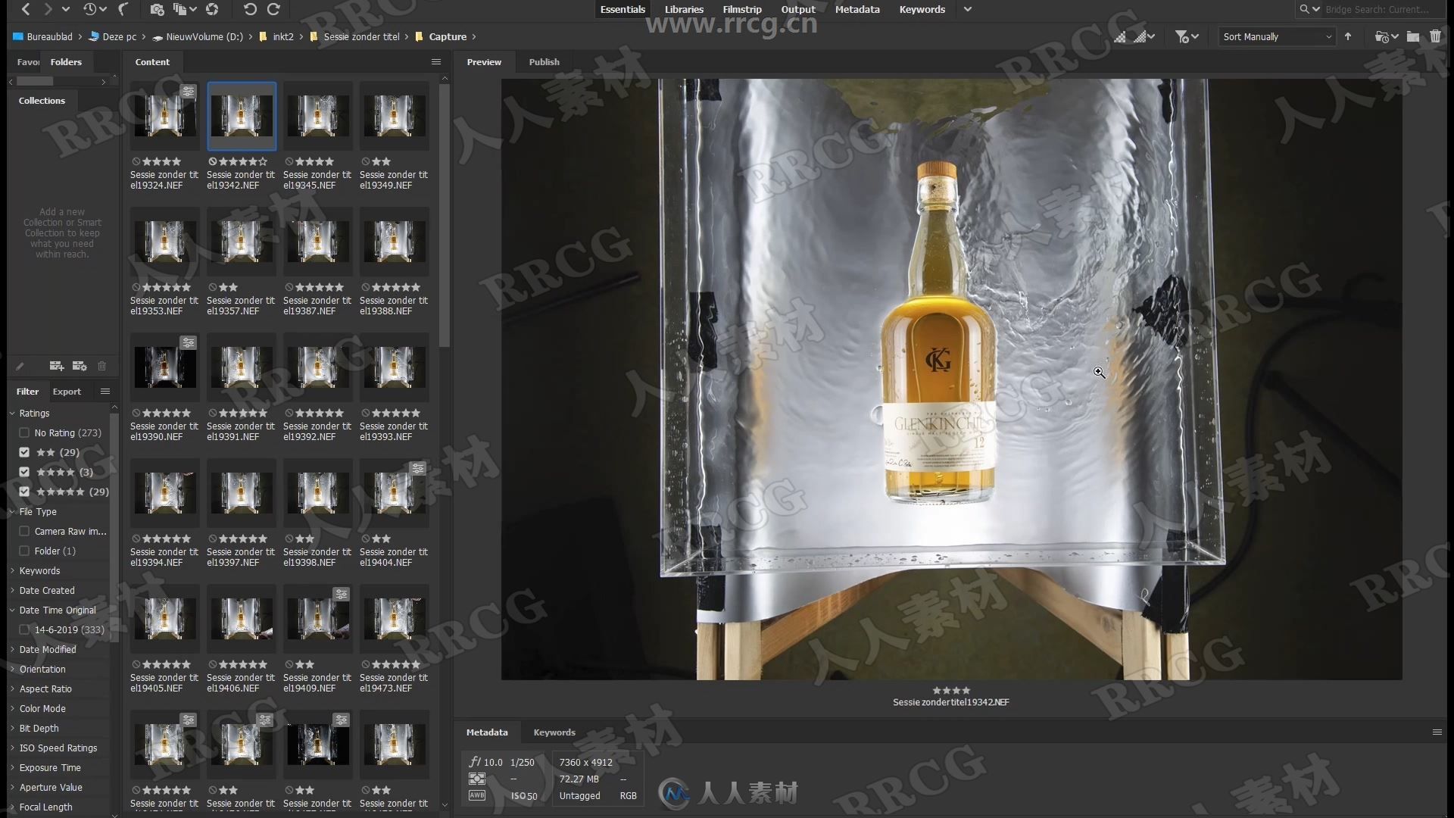Open the Reveal recent file dropdown
The width and height of the screenshot is (1454, 818).
95,9
